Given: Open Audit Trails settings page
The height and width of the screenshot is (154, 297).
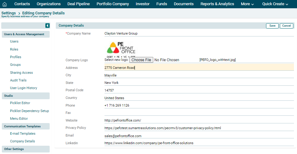Looking at the screenshot, I should coord(18,80).
